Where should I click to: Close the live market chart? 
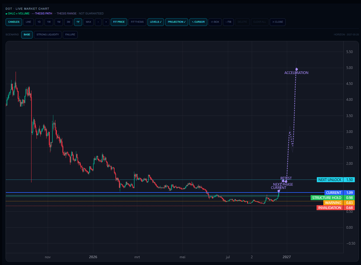point(278,22)
